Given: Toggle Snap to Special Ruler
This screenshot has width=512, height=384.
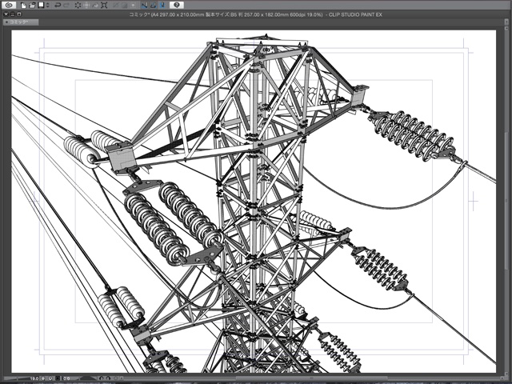Looking at the screenshot, I should pos(152,5).
